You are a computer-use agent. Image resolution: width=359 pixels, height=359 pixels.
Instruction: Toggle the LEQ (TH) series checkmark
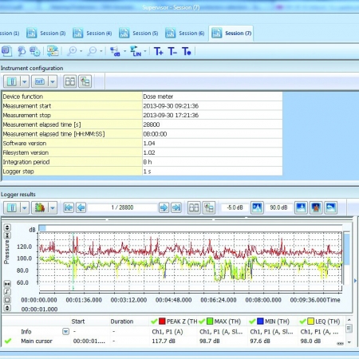pyautogui.click(x=302, y=322)
